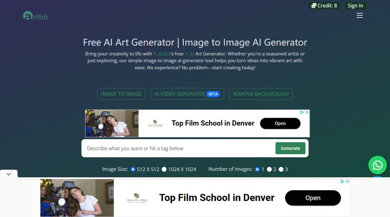Click the WhatsApp chat icon

[x=377, y=165]
